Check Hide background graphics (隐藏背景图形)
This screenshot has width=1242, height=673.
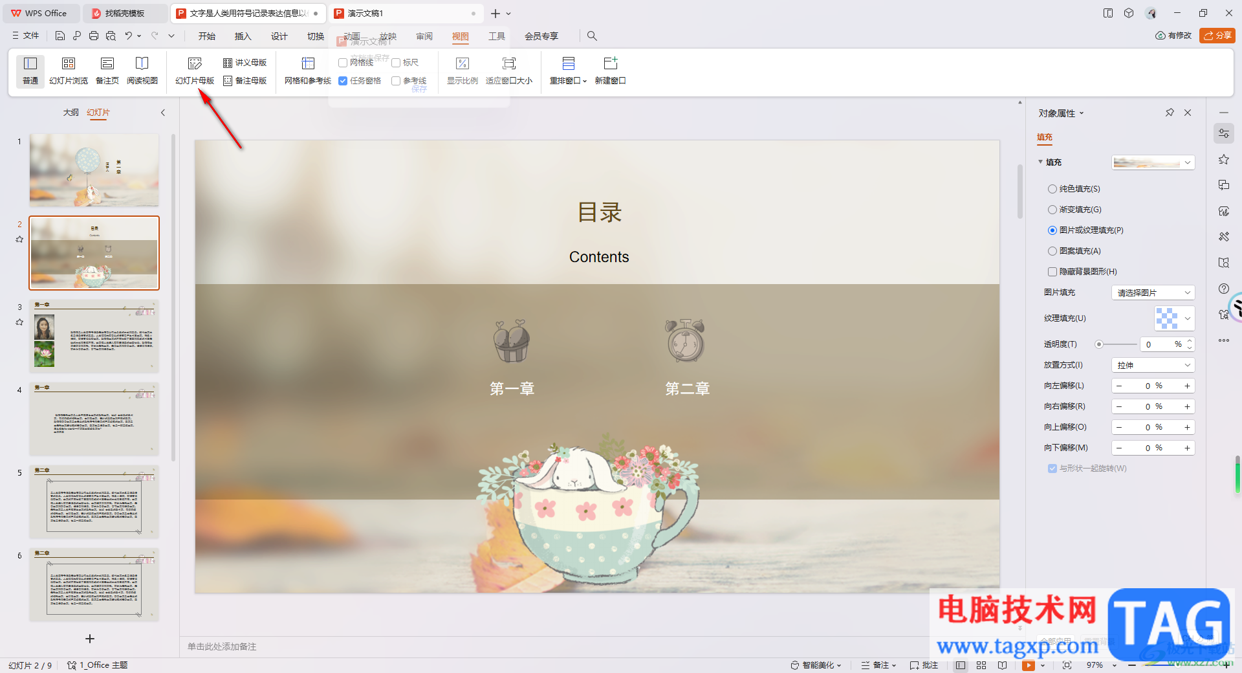pos(1052,272)
